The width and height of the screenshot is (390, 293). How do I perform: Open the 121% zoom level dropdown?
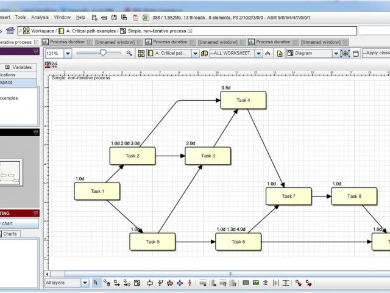[x=68, y=53]
